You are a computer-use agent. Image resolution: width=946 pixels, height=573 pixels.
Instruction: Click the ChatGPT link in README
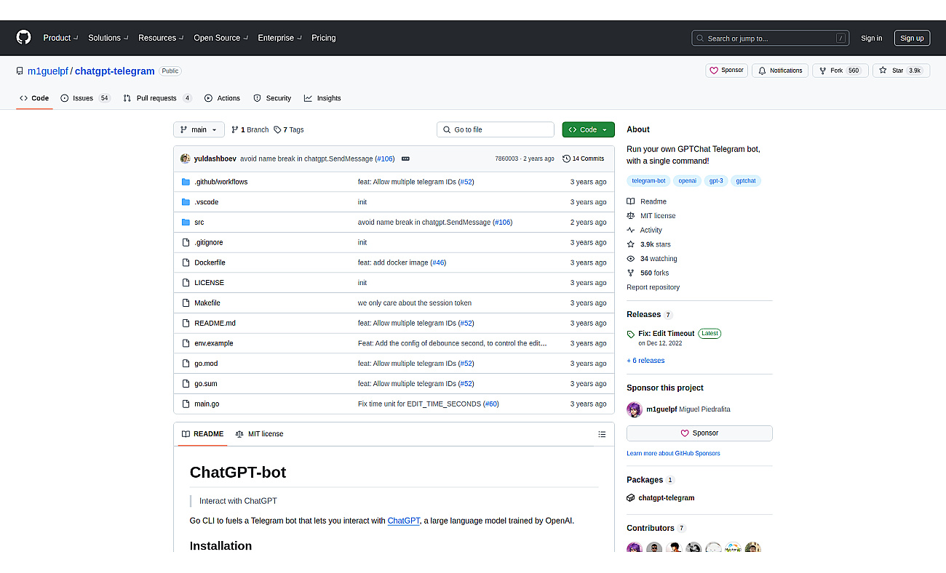pyautogui.click(x=403, y=521)
